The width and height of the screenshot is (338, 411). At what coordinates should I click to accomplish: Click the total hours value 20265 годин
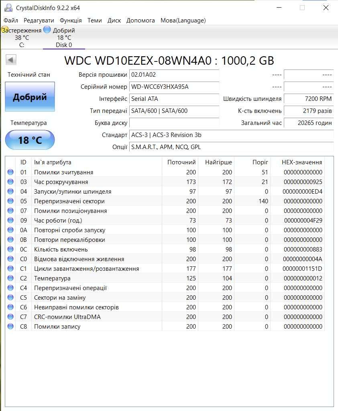tap(309, 123)
